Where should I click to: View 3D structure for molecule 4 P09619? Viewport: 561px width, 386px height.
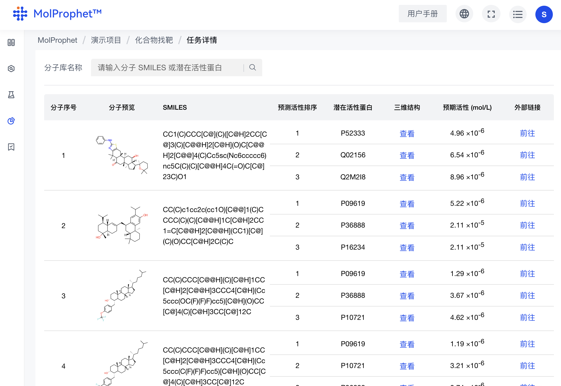click(407, 344)
